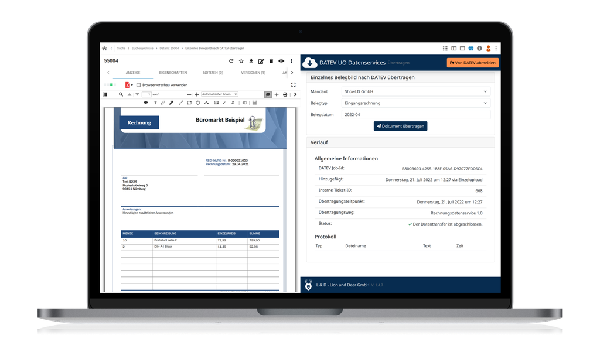Image resolution: width=600 pixels, height=345 pixels.
Task: Zoom out with minus button
Action: (x=189, y=94)
